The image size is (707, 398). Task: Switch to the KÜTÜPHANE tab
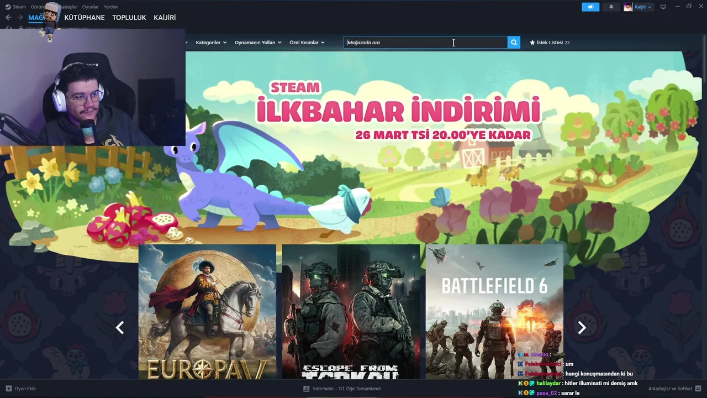click(x=85, y=18)
